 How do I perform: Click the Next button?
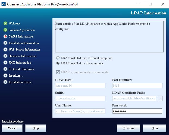[154, 128]
